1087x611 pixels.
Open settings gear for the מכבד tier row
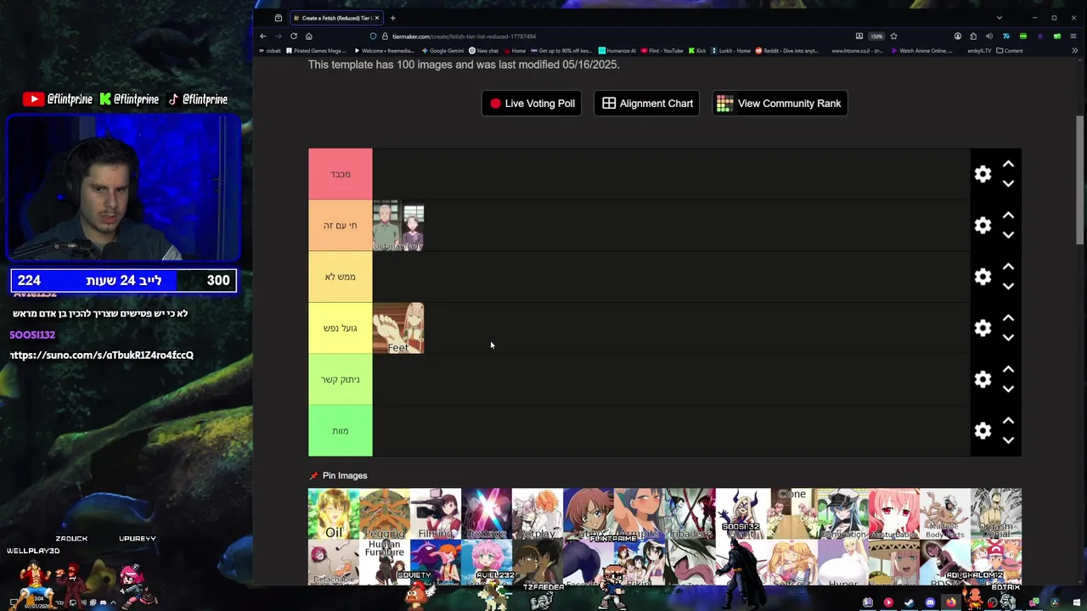point(983,174)
